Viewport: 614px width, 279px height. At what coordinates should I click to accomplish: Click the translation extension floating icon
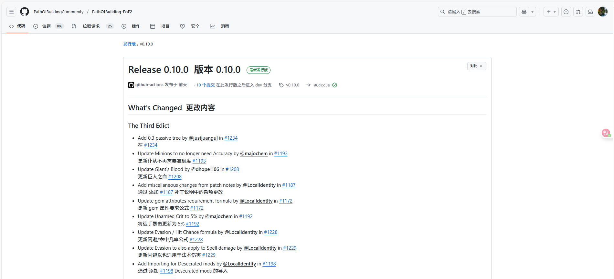click(606, 133)
